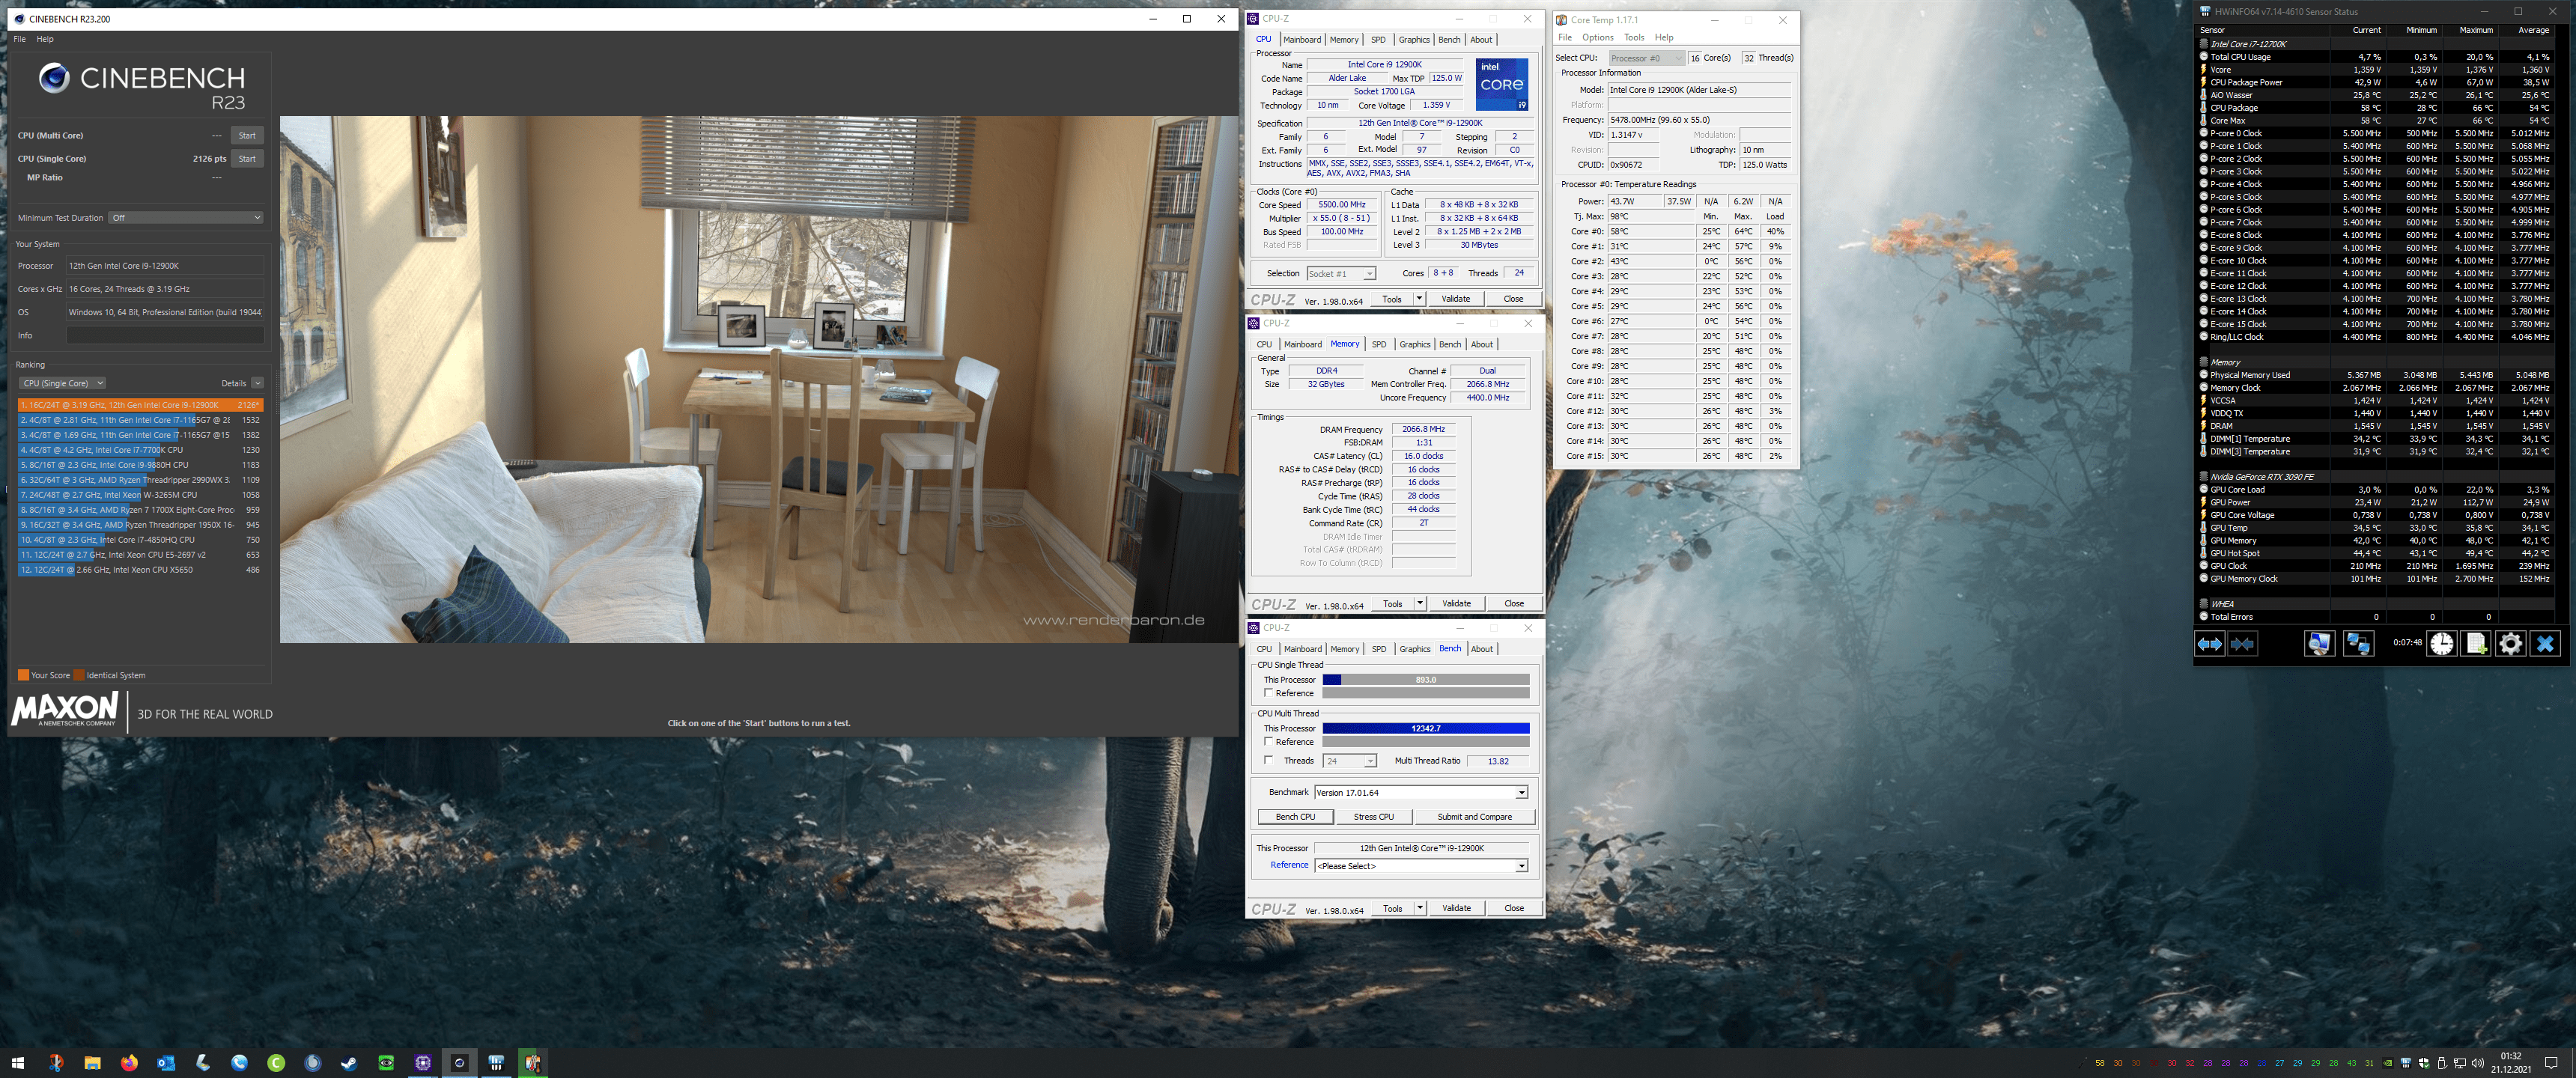2576x1078 pixels.
Task: Open HWiNFO remote network monitors icon
Action: click(x=2358, y=644)
